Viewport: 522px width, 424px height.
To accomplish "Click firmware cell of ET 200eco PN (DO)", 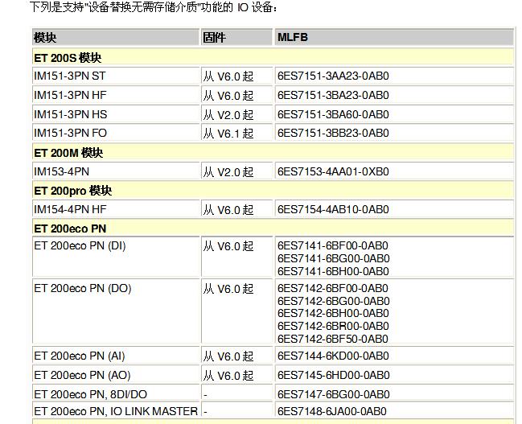I will click(x=236, y=311).
